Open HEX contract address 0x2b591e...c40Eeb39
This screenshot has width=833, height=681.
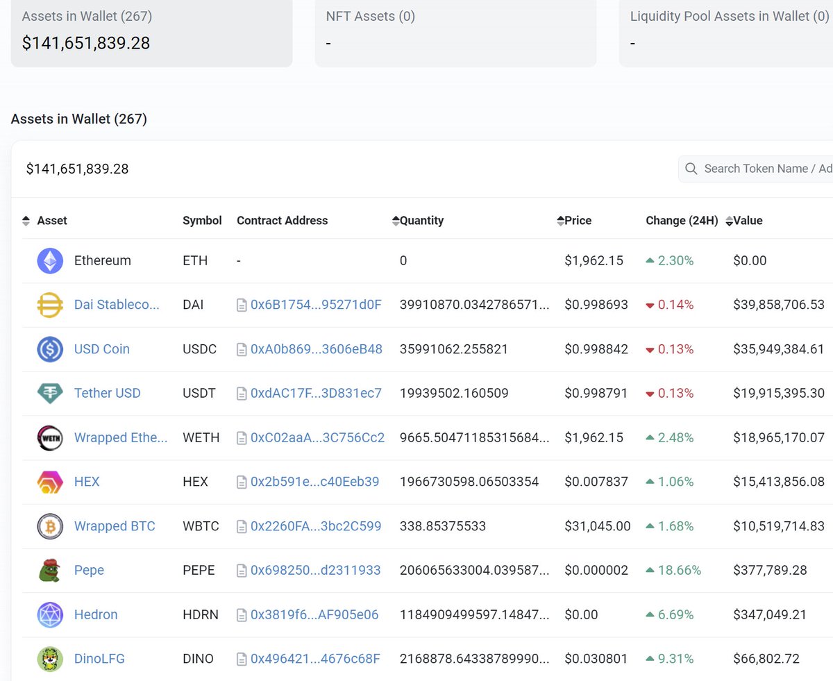[315, 482]
